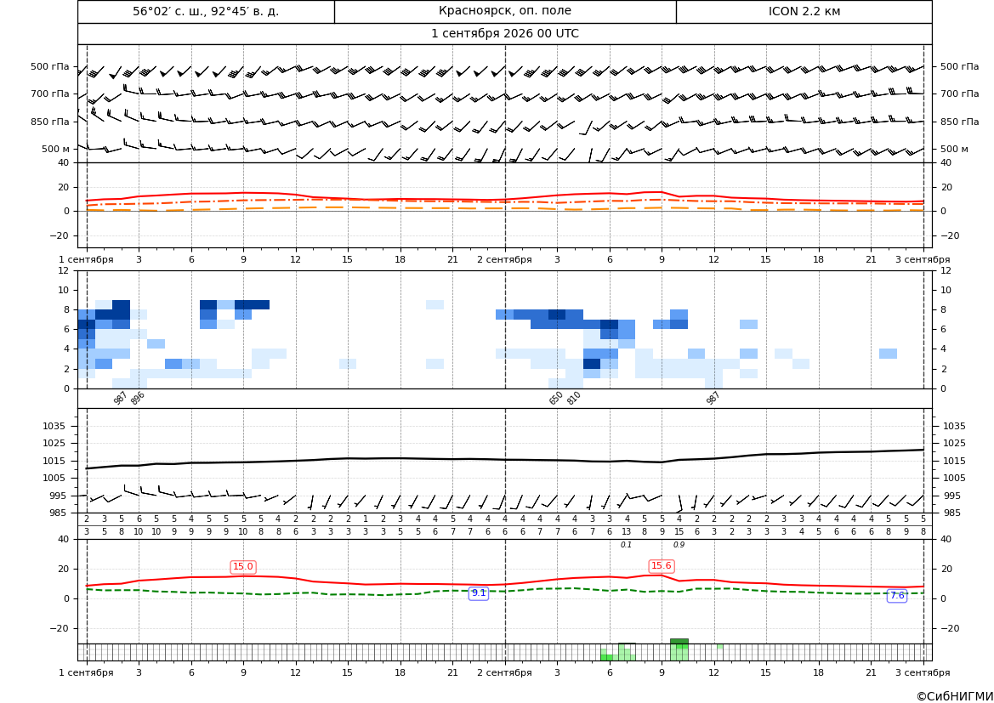Click the 15.0 max temperature label

(243, 567)
